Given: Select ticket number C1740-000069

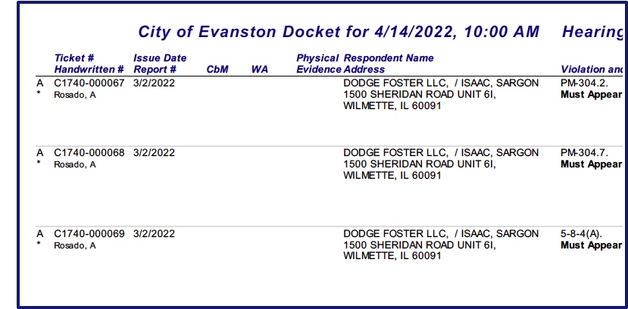Looking at the screenshot, I should point(89,233).
